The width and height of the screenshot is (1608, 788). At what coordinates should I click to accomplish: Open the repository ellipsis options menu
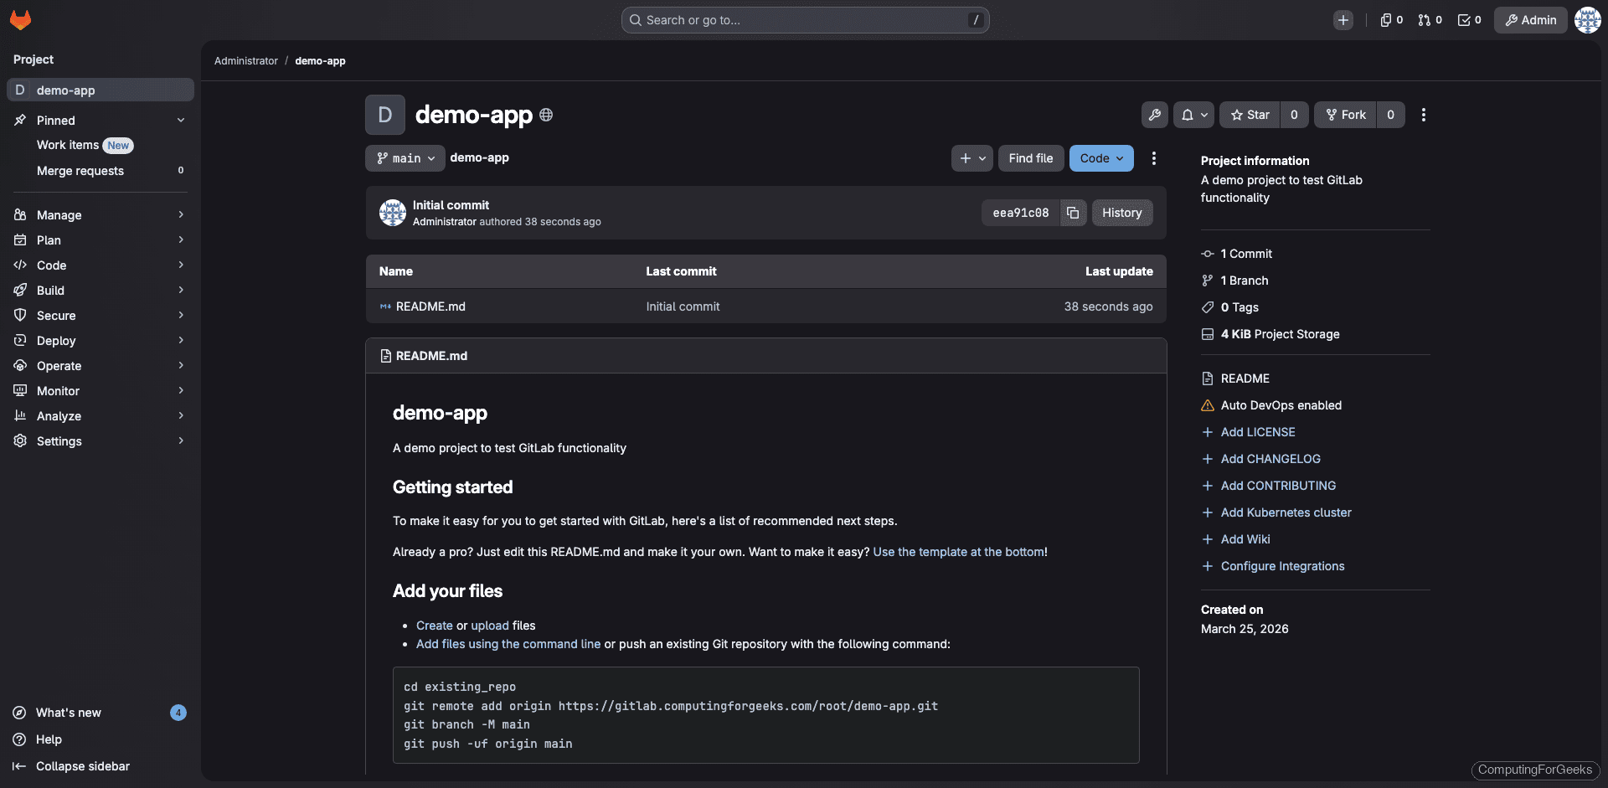(x=1153, y=157)
